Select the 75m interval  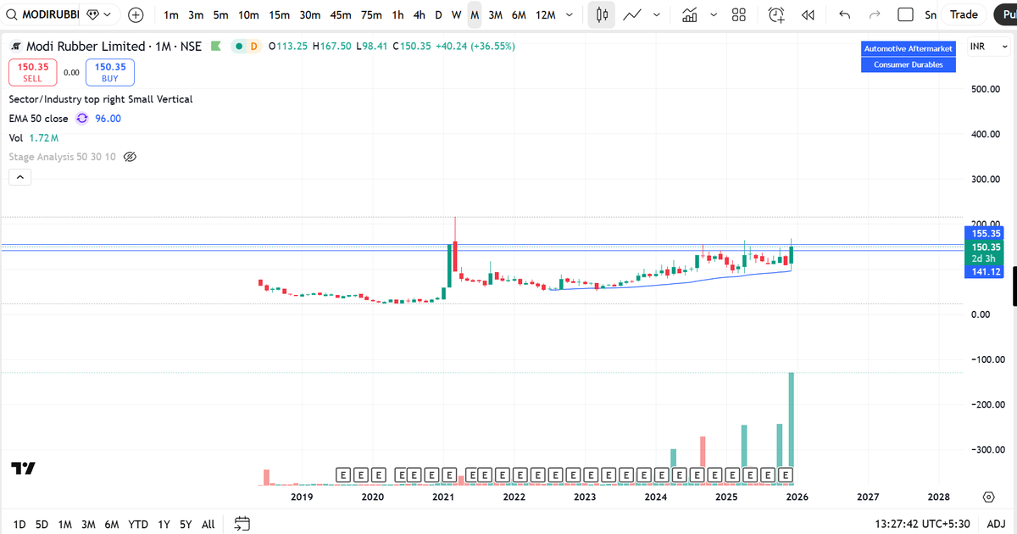click(370, 14)
